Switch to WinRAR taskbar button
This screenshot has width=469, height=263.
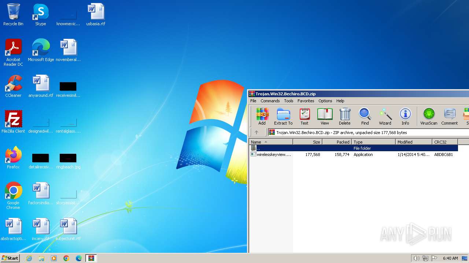91,258
